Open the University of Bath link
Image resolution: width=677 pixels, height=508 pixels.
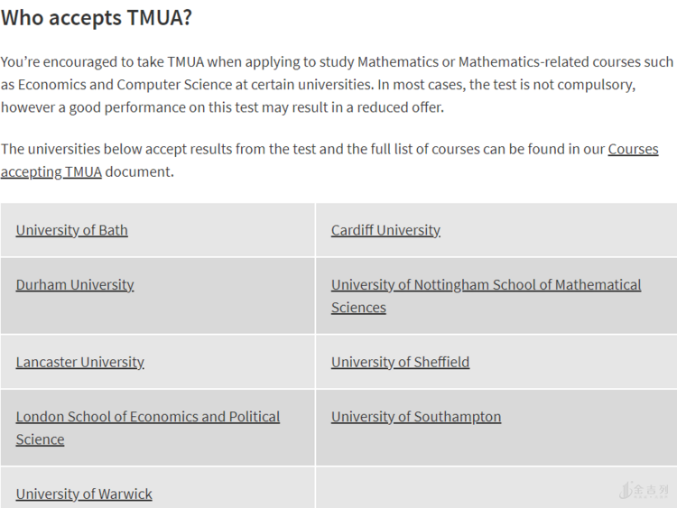click(71, 230)
